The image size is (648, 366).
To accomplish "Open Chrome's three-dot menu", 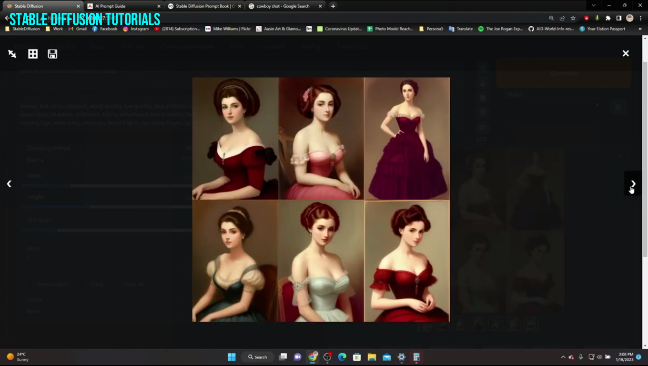I will 640,18.
